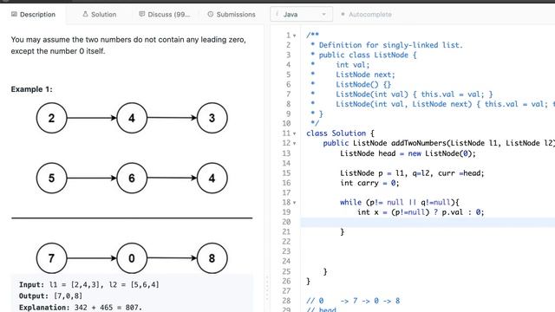Collapse the comment block at line 1
This screenshot has height=312, width=555.
click(295, 36)
